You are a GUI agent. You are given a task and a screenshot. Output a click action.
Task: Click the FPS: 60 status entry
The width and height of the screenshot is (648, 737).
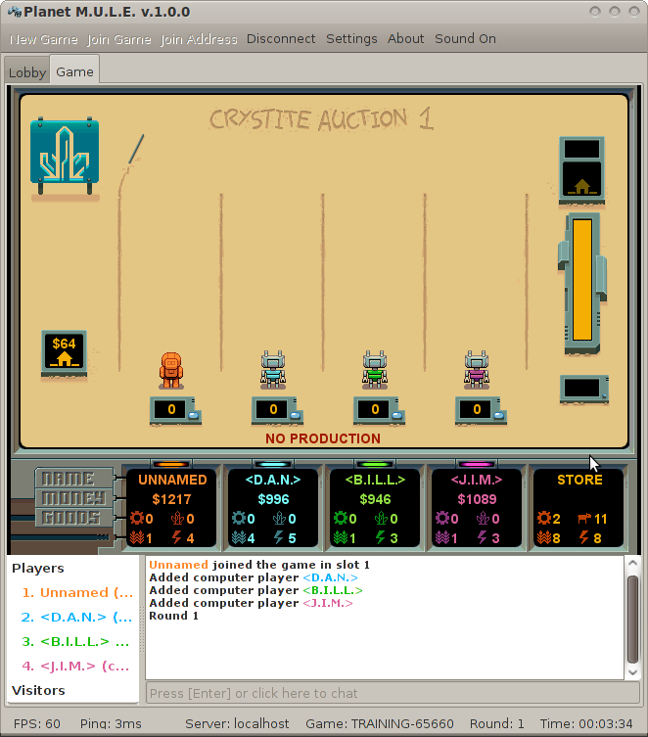tap(36, 723)
